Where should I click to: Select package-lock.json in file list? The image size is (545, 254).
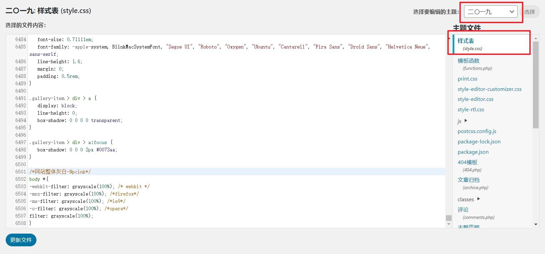[479, 142]
